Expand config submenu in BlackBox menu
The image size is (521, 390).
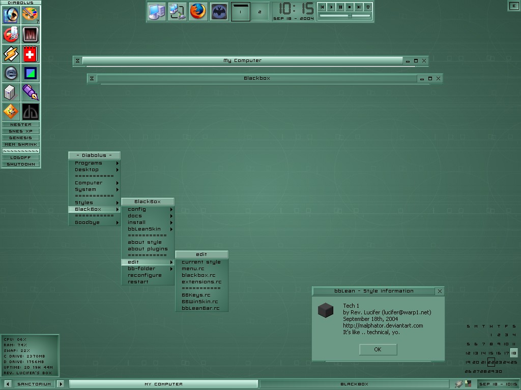coord(148,209)
